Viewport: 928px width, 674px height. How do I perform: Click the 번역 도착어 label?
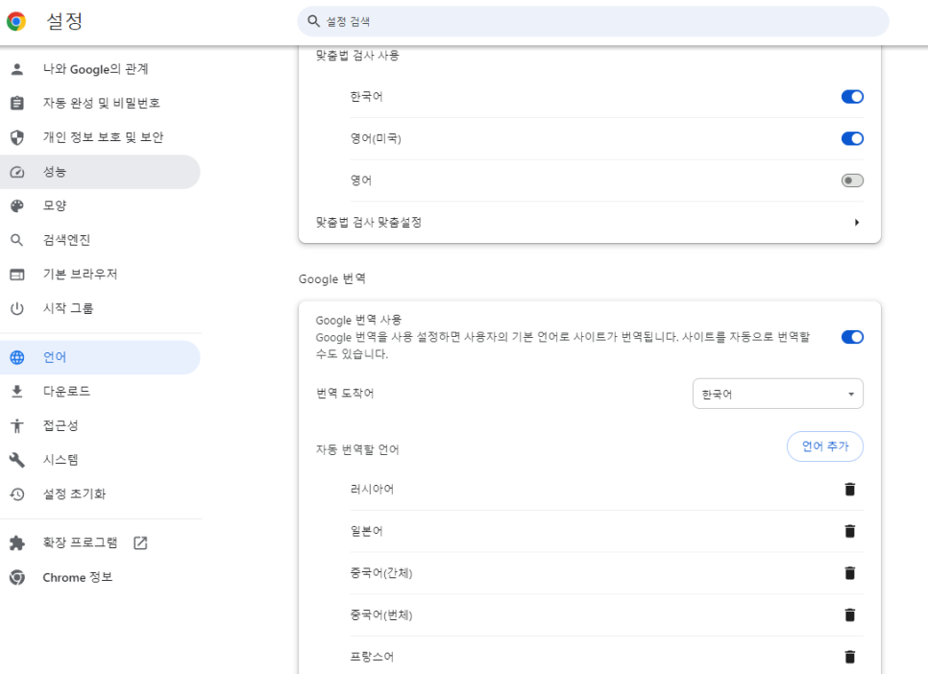345,394
